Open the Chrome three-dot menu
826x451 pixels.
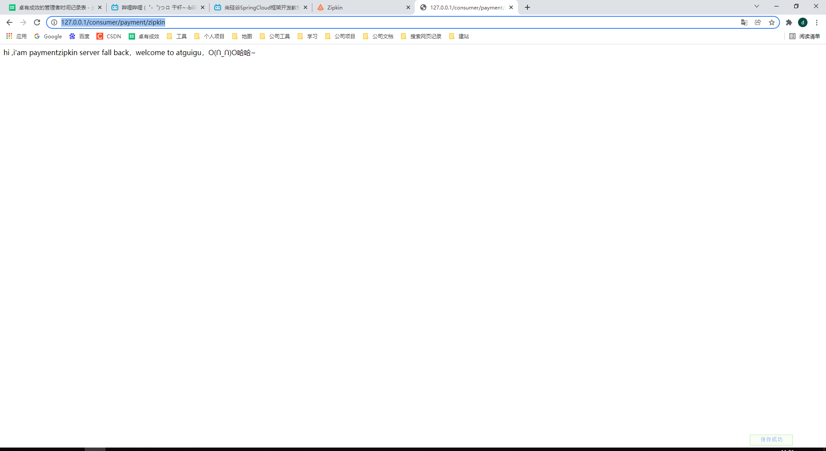817,22
